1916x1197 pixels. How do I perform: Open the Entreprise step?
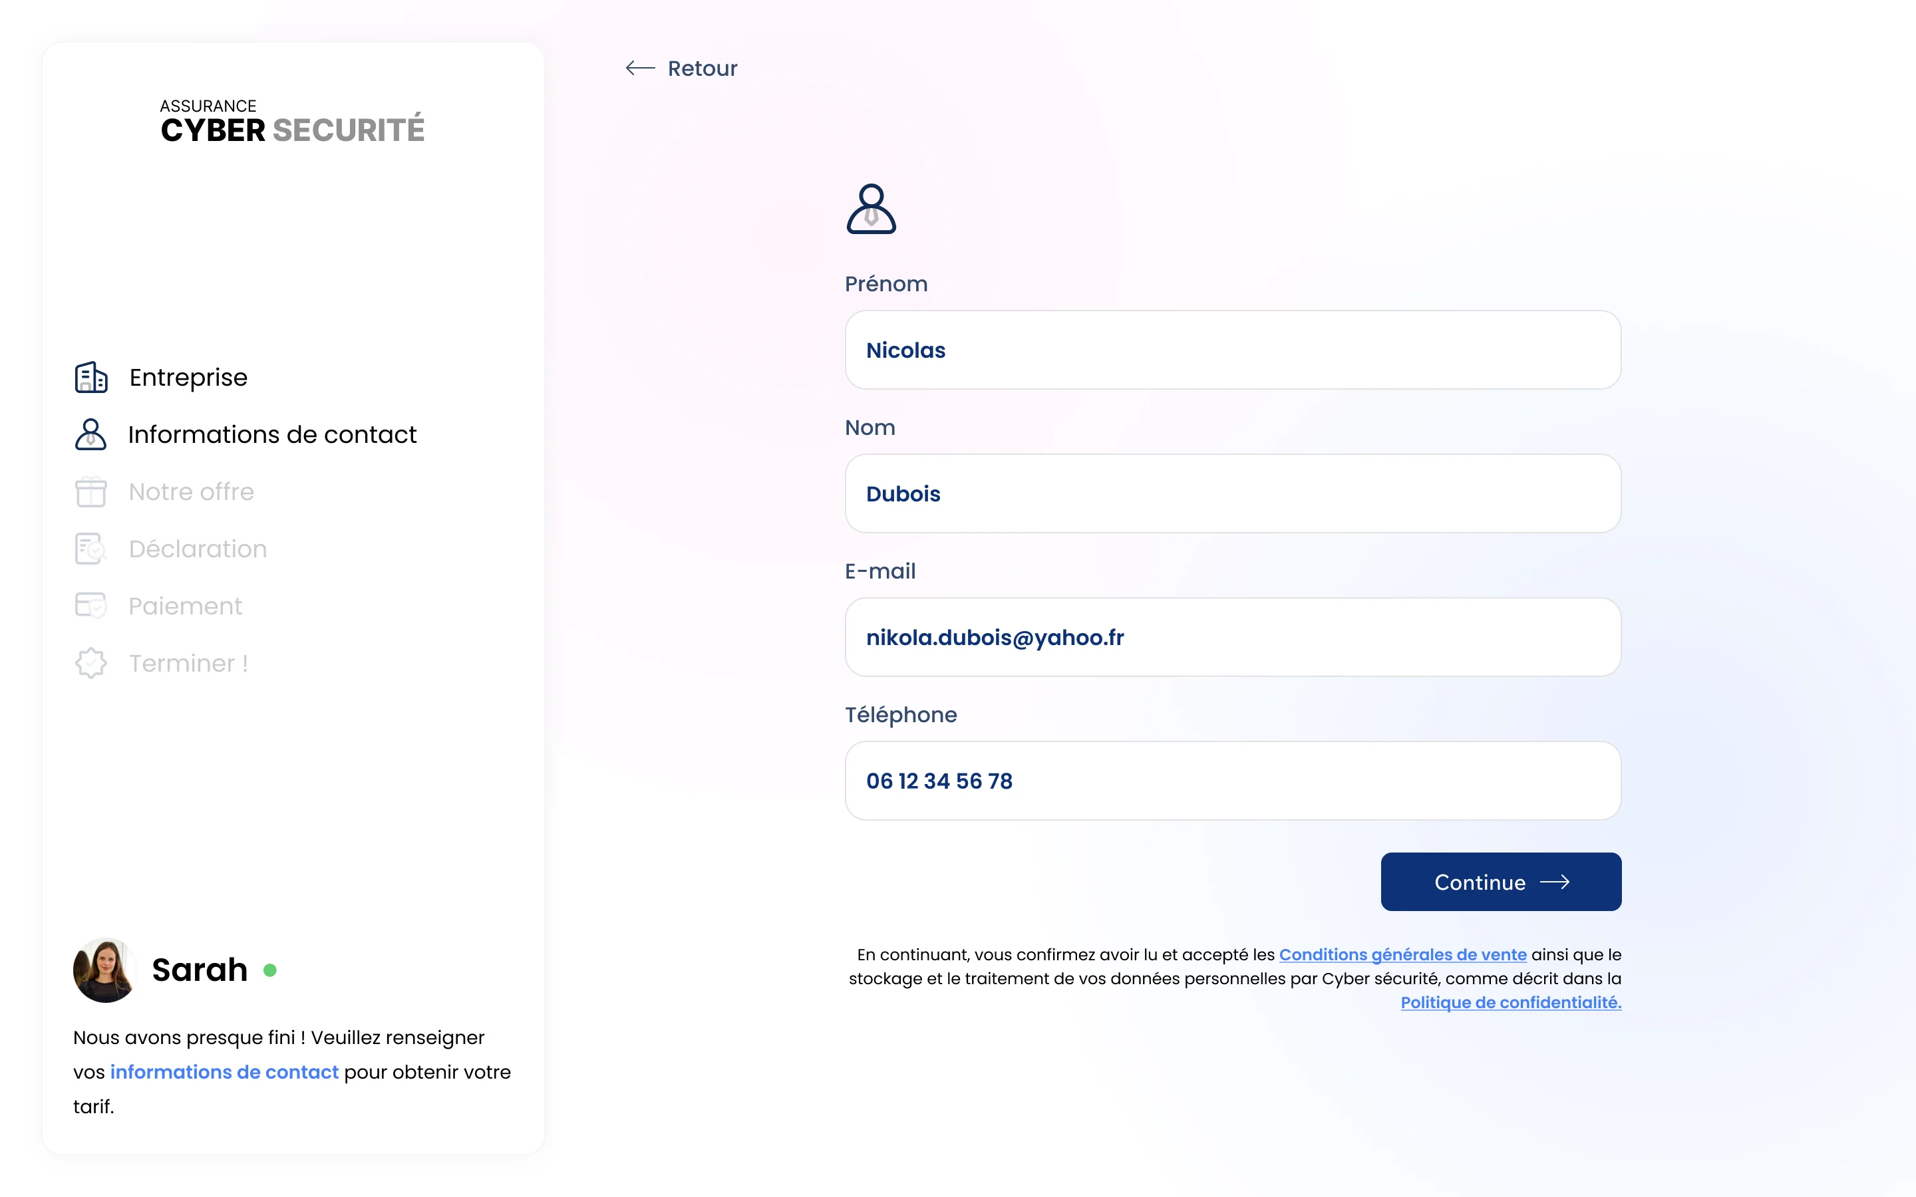pos(162,378)
